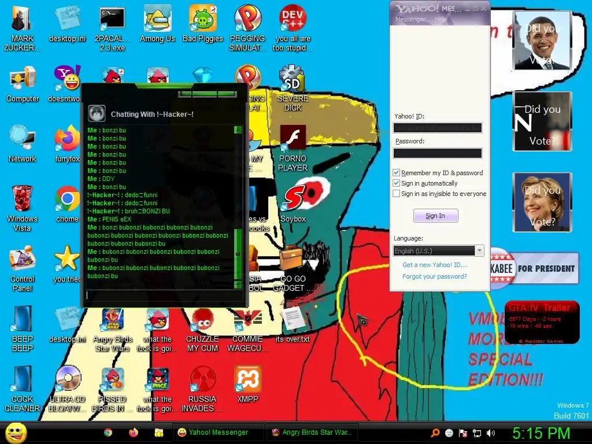This screenshot has height=444, width=592.
Task: Click Get a new Yahoo! ID link
Action: (x=435, y=265)
